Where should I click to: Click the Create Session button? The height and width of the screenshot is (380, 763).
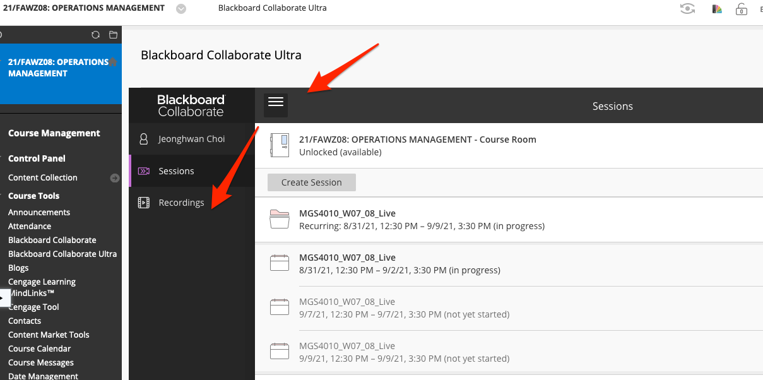pyautogui.click(x=312, y=182)
